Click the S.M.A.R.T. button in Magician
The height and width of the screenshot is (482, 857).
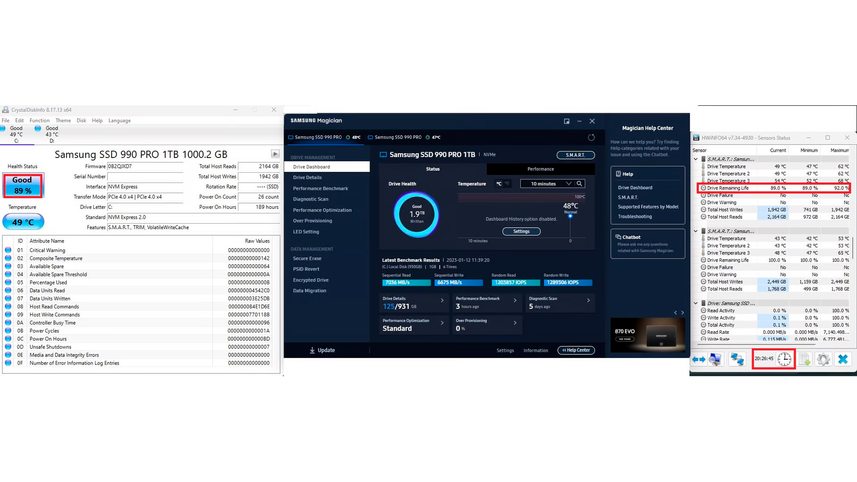pos(575,155)
